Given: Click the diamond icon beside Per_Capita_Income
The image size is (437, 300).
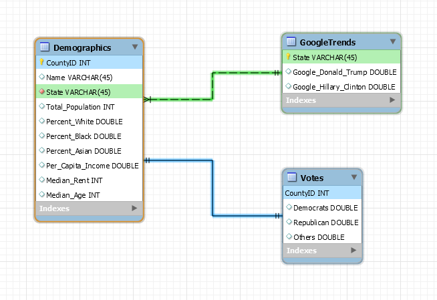Looking at the screenshot, I should pos(42,165).
